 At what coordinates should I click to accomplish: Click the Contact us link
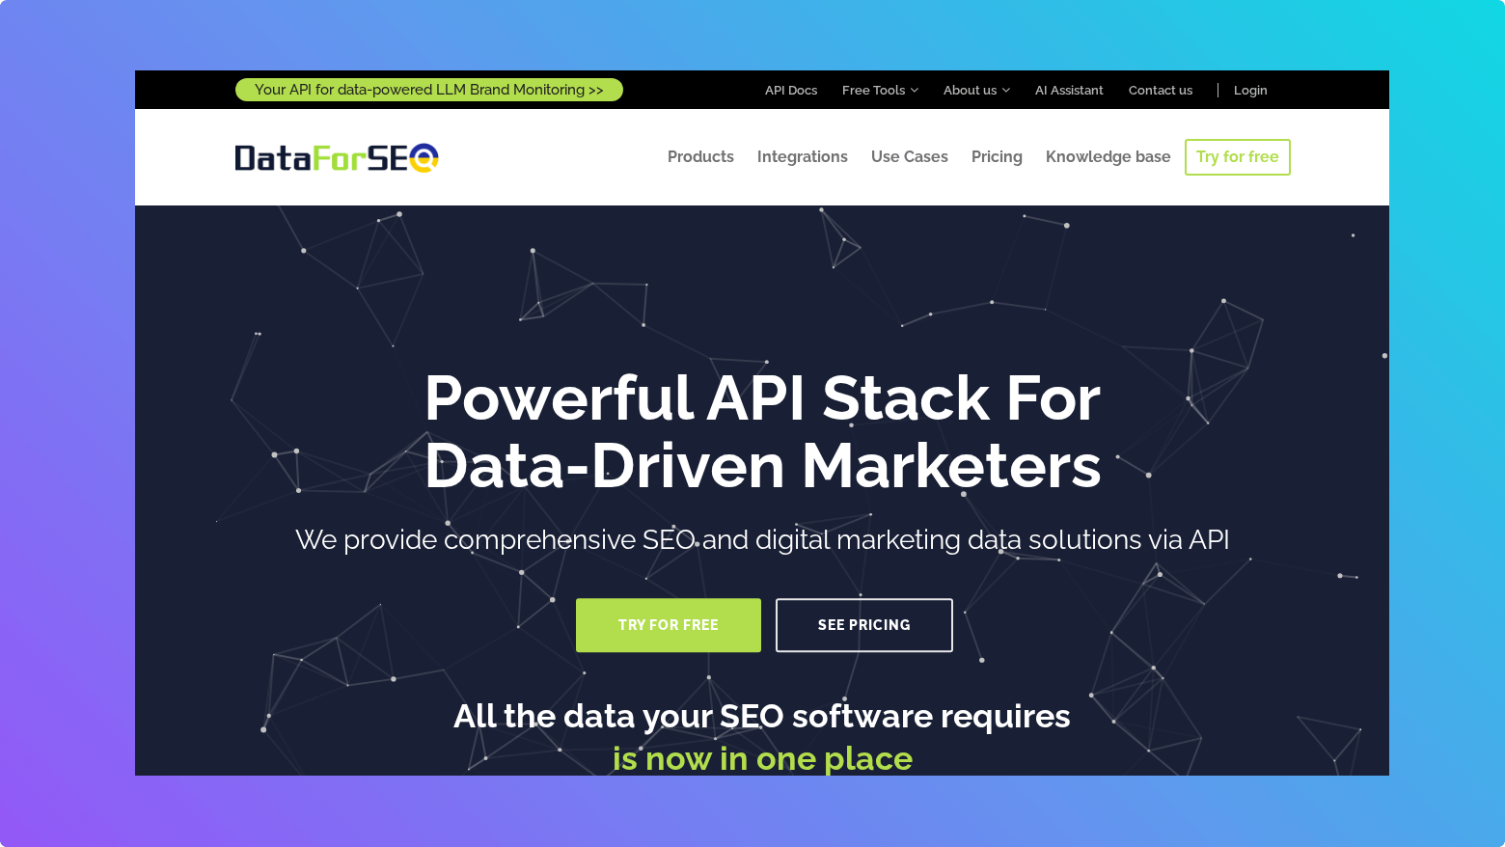coord(1160,90)
